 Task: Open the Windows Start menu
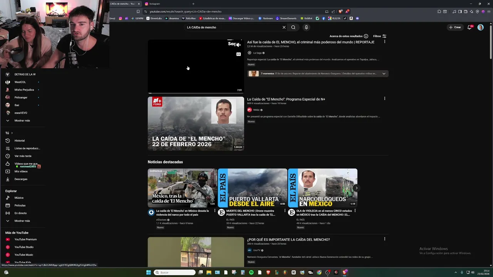pyautogui.click(x=149, y=272)
